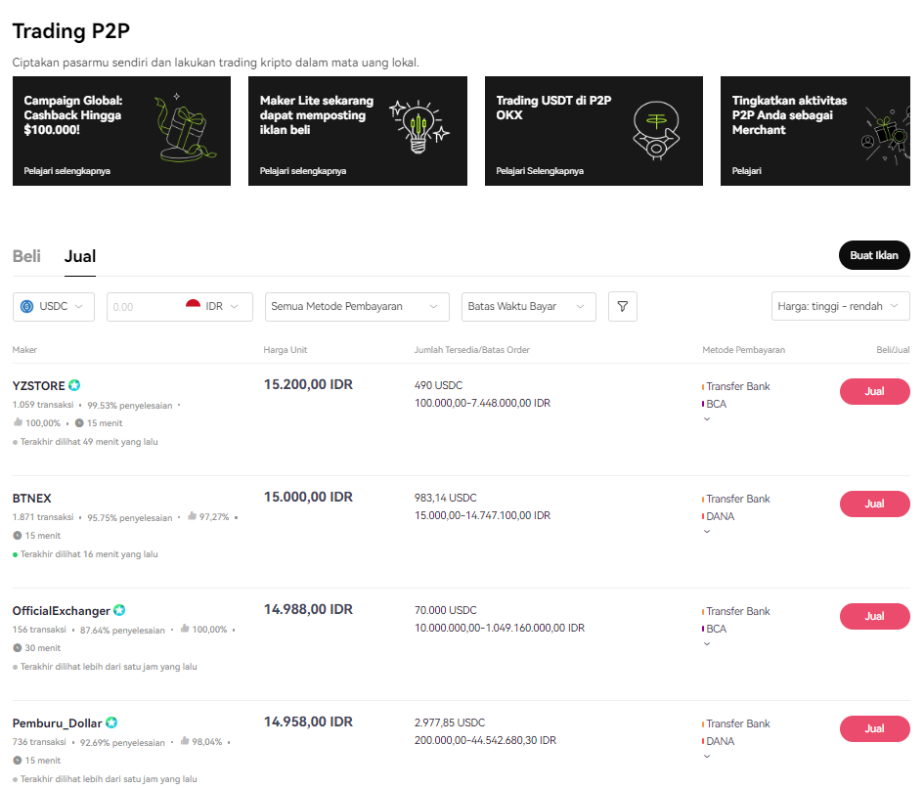Viewport: 924px width, 788px height.
Task: Click the Indonesian flag currency icon
Action: click(x=194, y=306)
